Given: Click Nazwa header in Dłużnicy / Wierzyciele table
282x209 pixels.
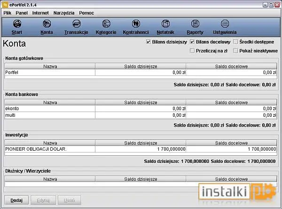Looking at the screenshot, I should (x=50, y=179).
